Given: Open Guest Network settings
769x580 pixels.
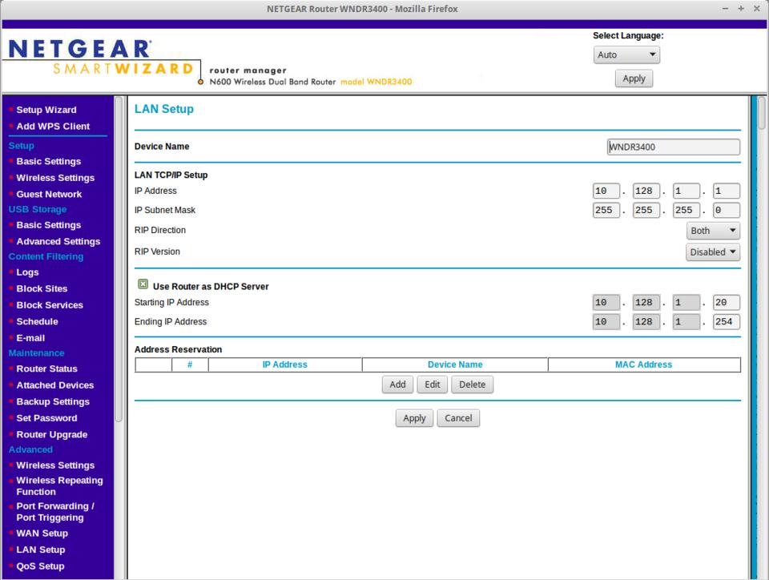Looking at the screenshot, I should point(49,194).
